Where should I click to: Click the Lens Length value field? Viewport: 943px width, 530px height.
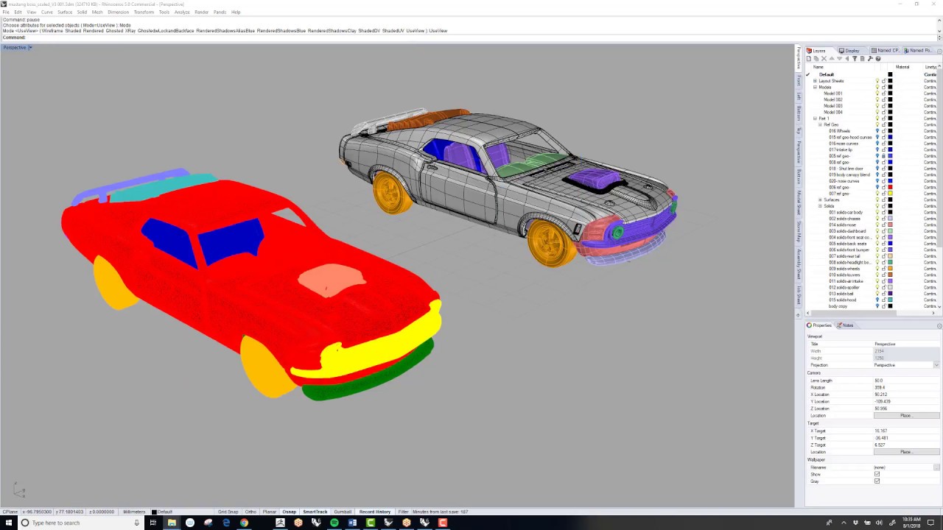point(906,381)
